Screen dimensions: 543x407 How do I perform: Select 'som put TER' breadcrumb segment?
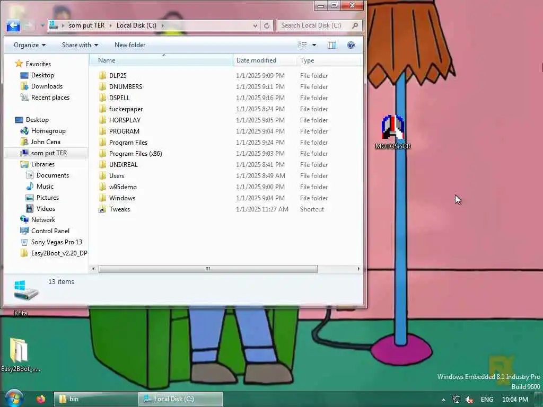(x=86, y=25)
